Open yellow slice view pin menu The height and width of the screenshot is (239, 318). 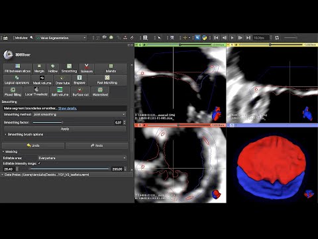(x=229, y=44)
